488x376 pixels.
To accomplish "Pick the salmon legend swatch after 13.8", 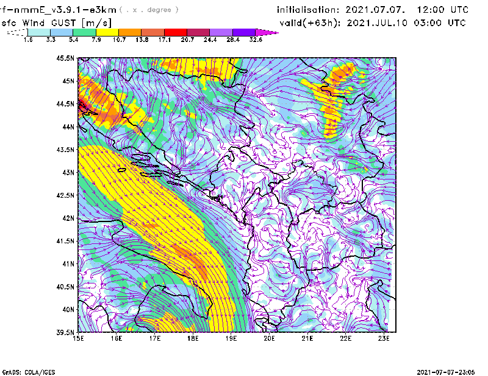I will click(x=153, y=32).
